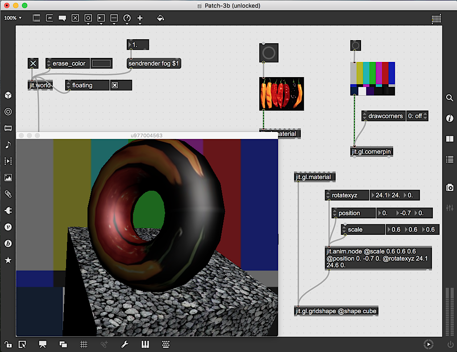Open the BEAP modules icon in sidebar

point(8,243)
